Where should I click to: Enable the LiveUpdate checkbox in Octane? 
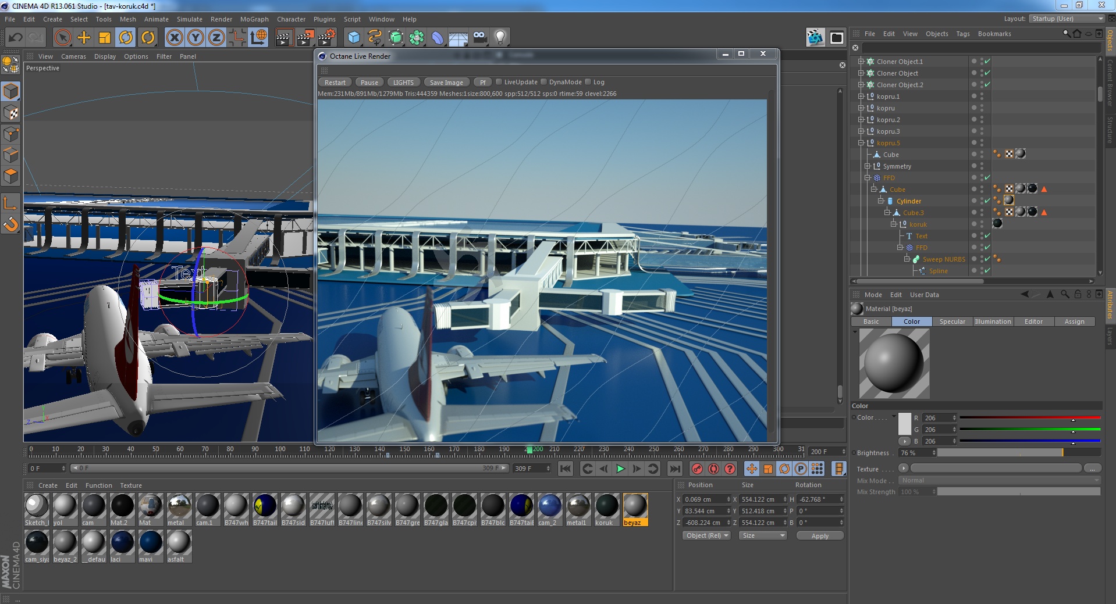click(499, 82)
